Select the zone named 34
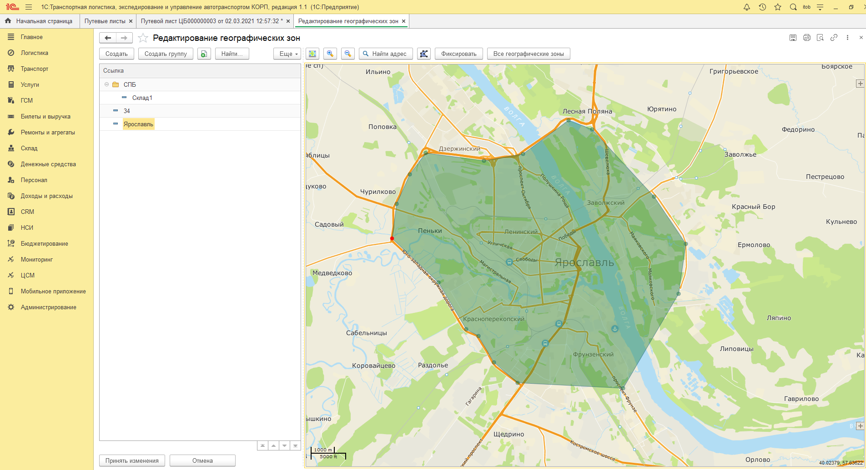 [x=200, y=111]
